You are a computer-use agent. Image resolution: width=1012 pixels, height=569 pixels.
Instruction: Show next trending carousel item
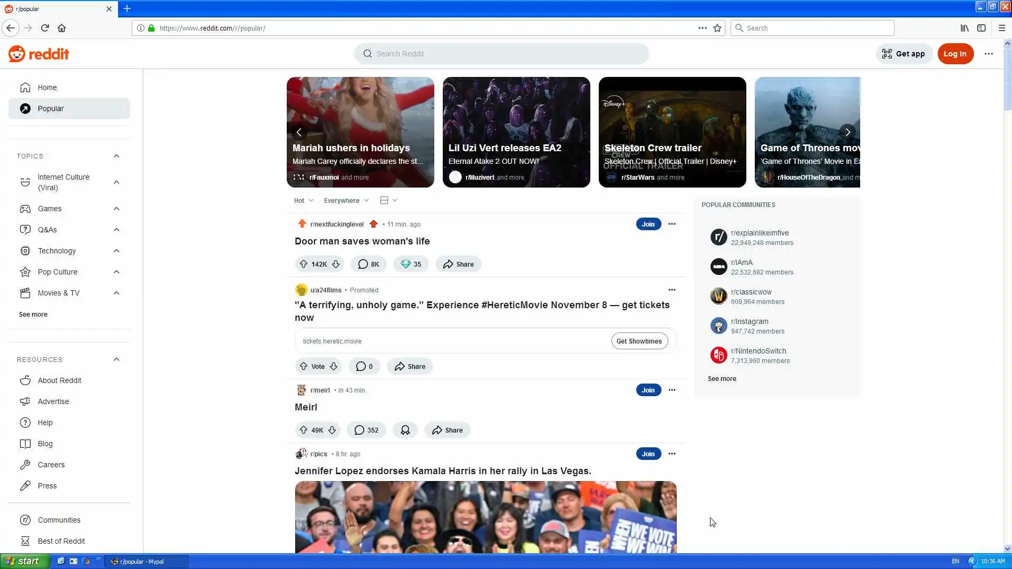(x=848, y=132)
